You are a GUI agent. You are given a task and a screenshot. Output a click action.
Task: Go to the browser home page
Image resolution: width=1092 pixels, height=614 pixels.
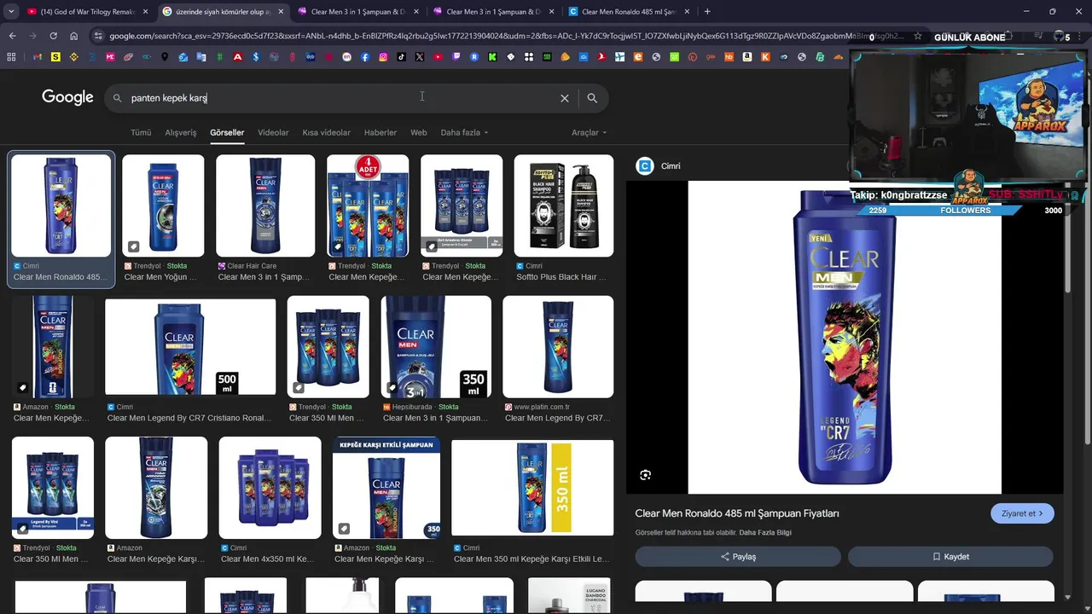click(x=73, y=36)
